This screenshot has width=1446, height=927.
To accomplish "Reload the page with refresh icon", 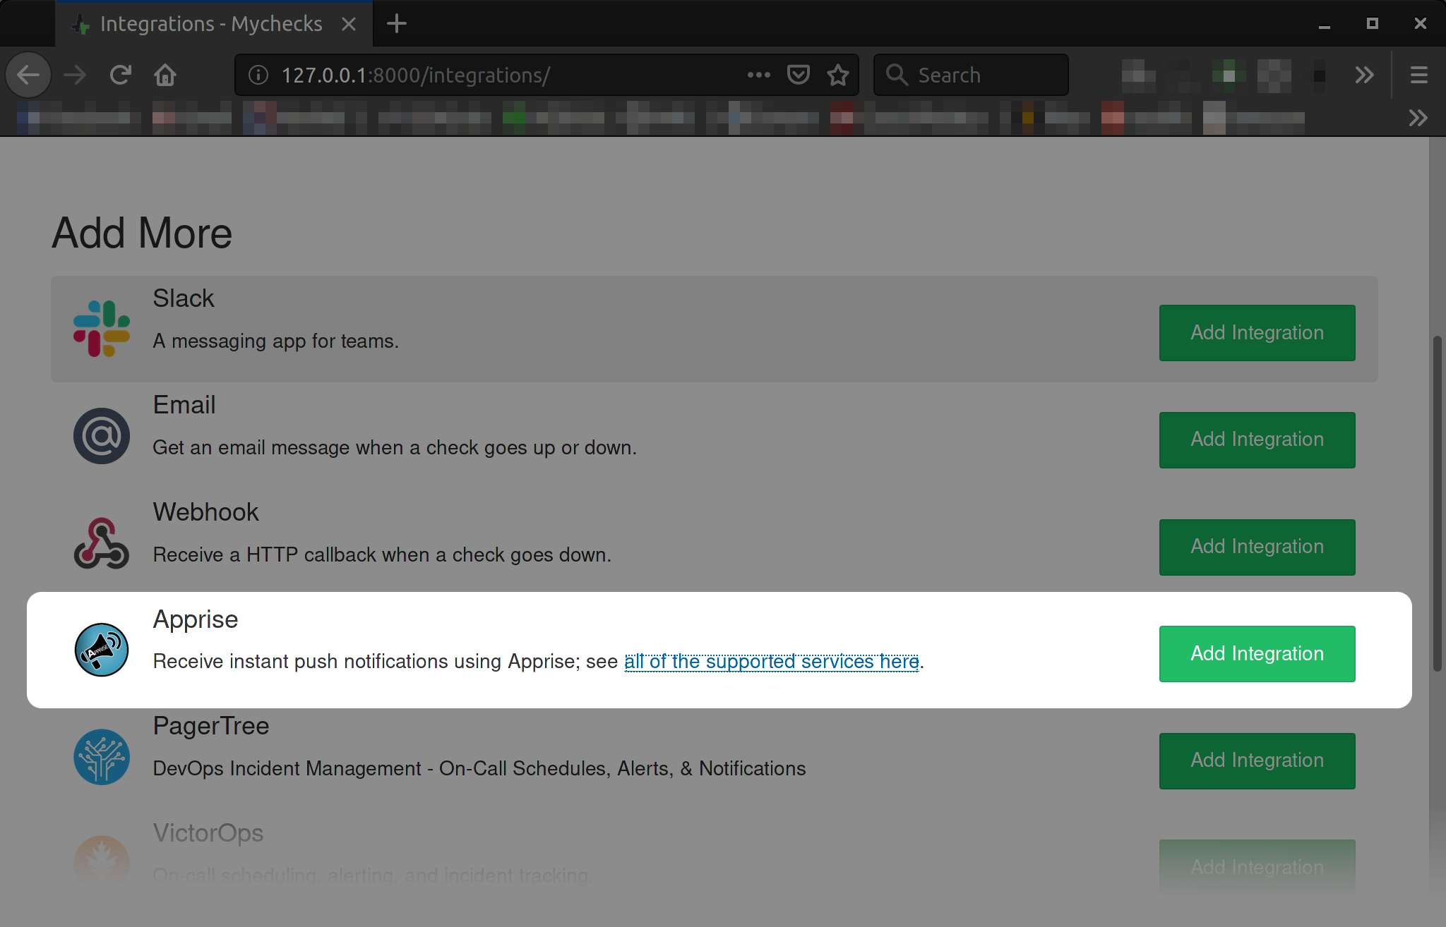I will (121, 75).
